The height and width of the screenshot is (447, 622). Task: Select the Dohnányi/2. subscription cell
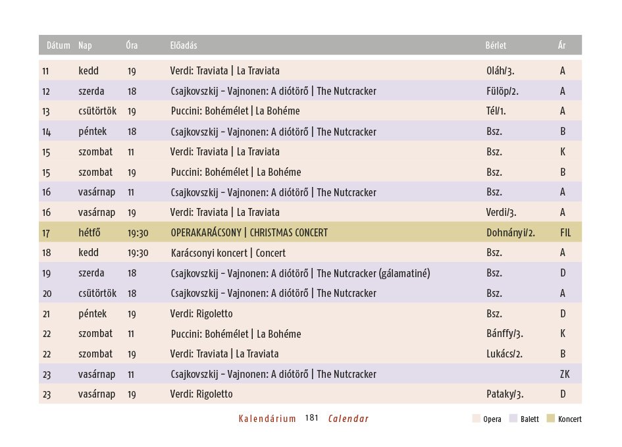pos(511,233)
